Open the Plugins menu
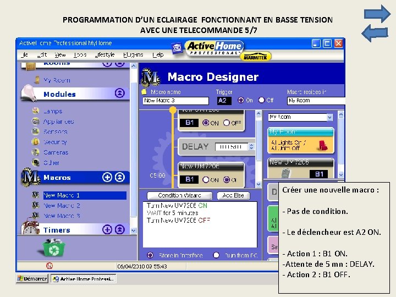This screenshot has width=396, height=297. [x=133, y=54]
